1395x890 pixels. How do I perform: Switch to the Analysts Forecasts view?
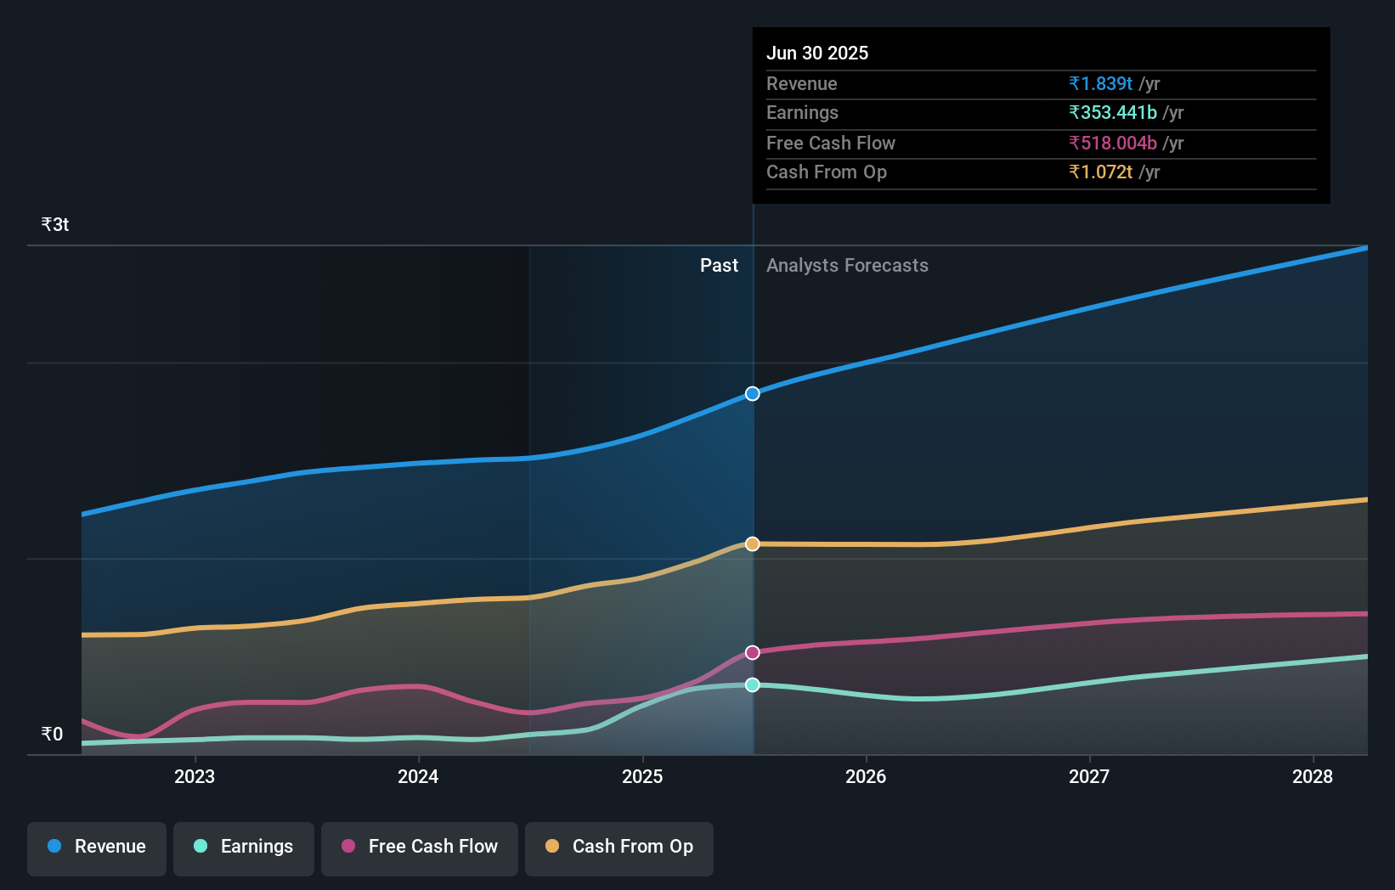[x=846, y=265]
